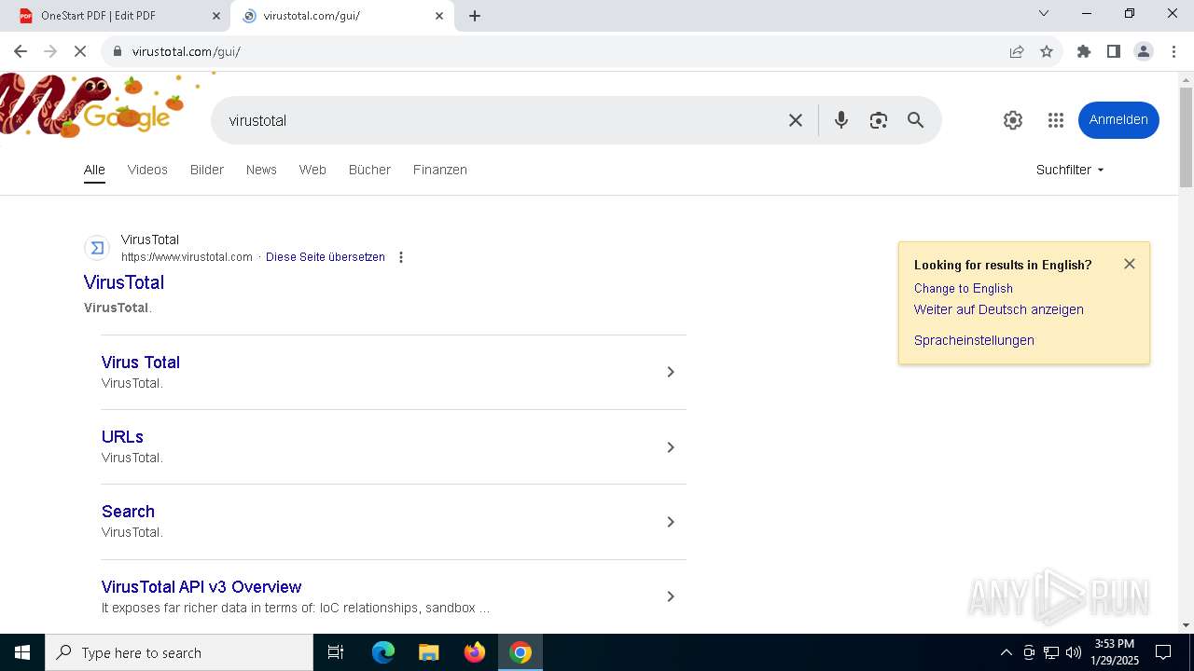Open the Windows Start menu
Screen dimensions: 1194x671
pos(22,652)
